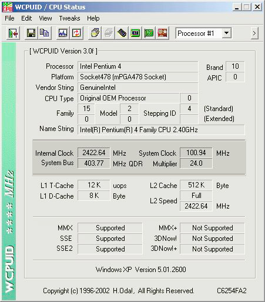The image size is (265, 302).
Task: Click the Internal Clock value 2422.64
Action: [x=93, y=153]
